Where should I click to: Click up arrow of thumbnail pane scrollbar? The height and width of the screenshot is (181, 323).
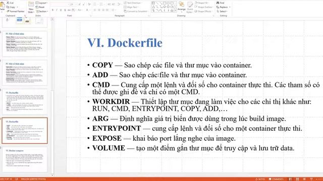(52, 19)
